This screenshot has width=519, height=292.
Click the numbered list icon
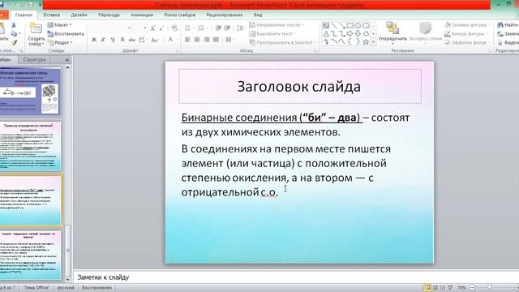(201, 28)
